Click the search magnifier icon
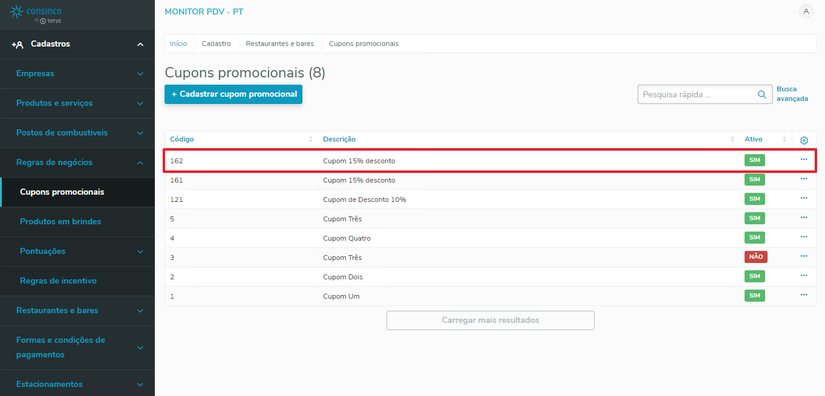The width and height of the screenshot is (825, 396). coord(762,95)
